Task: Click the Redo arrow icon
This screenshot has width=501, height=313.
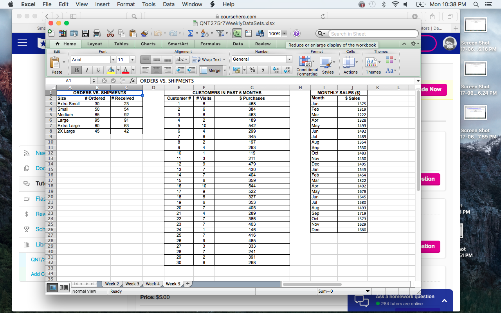Action: pos(173,34)
